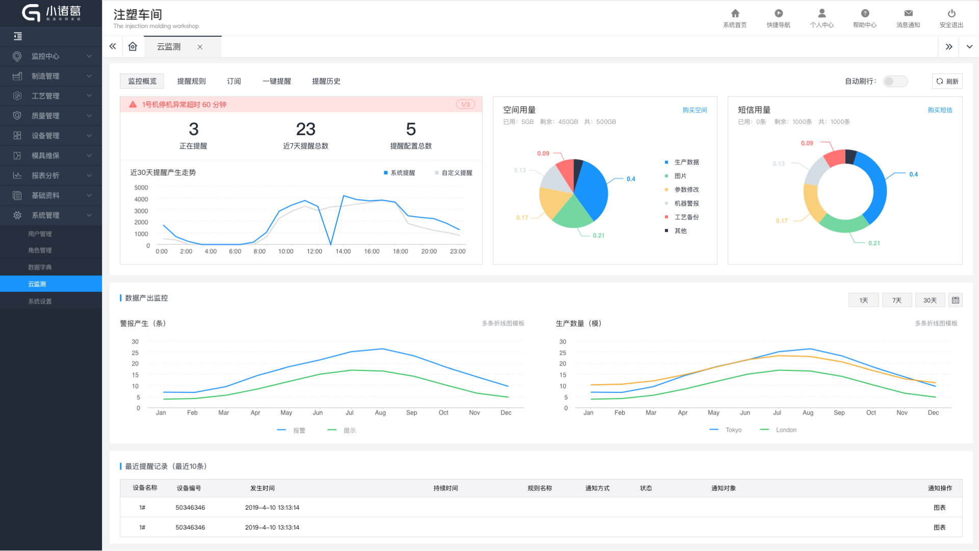Expand the 监控中心 sidebar menu

[51, 56]
